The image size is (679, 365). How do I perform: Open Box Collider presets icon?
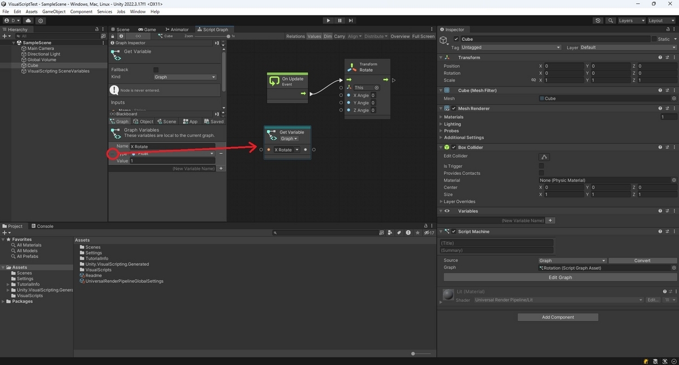(x=667, y=148)
